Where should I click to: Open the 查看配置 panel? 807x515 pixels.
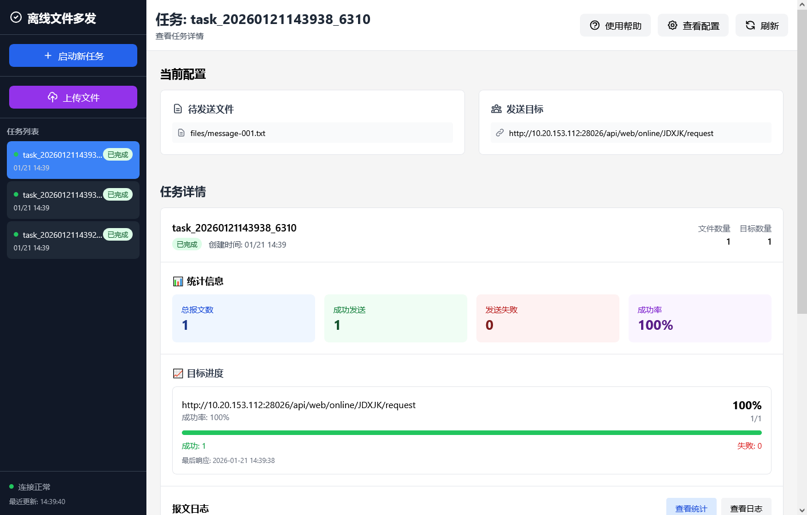(693, 25)
